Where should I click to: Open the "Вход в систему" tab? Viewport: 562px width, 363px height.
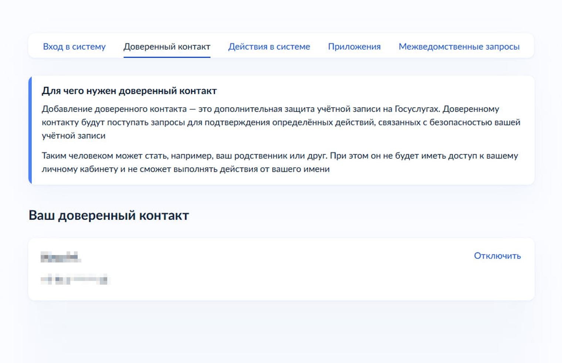click(x=74, y=47)
